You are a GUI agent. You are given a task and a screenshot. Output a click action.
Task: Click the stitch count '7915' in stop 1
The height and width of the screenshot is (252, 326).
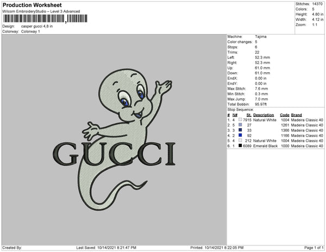[x=247, y=120]
